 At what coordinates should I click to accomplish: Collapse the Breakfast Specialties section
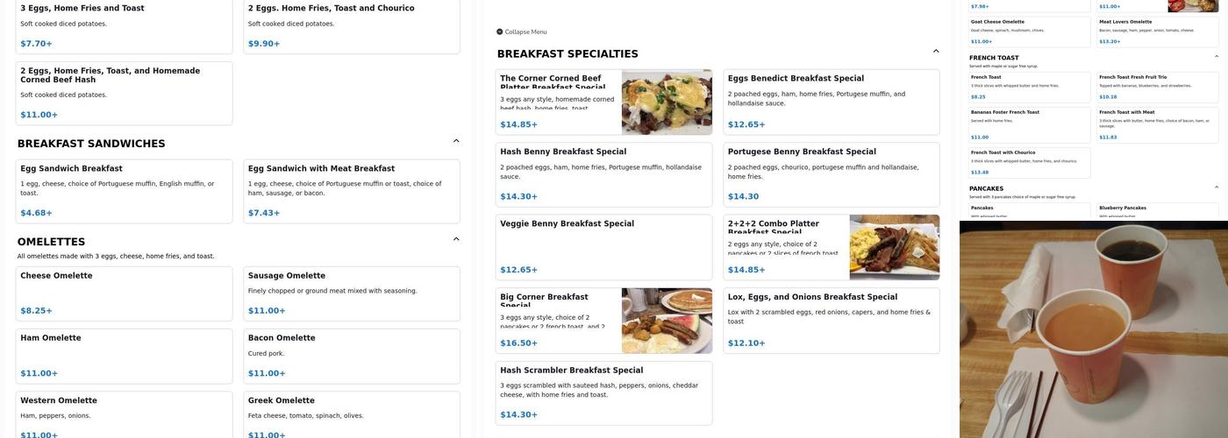tap(936, 52)
